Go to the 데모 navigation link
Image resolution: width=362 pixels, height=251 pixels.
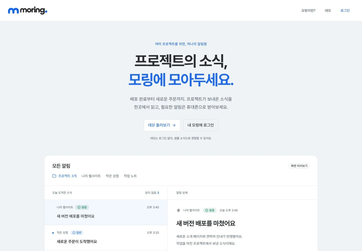coord(328,11)
